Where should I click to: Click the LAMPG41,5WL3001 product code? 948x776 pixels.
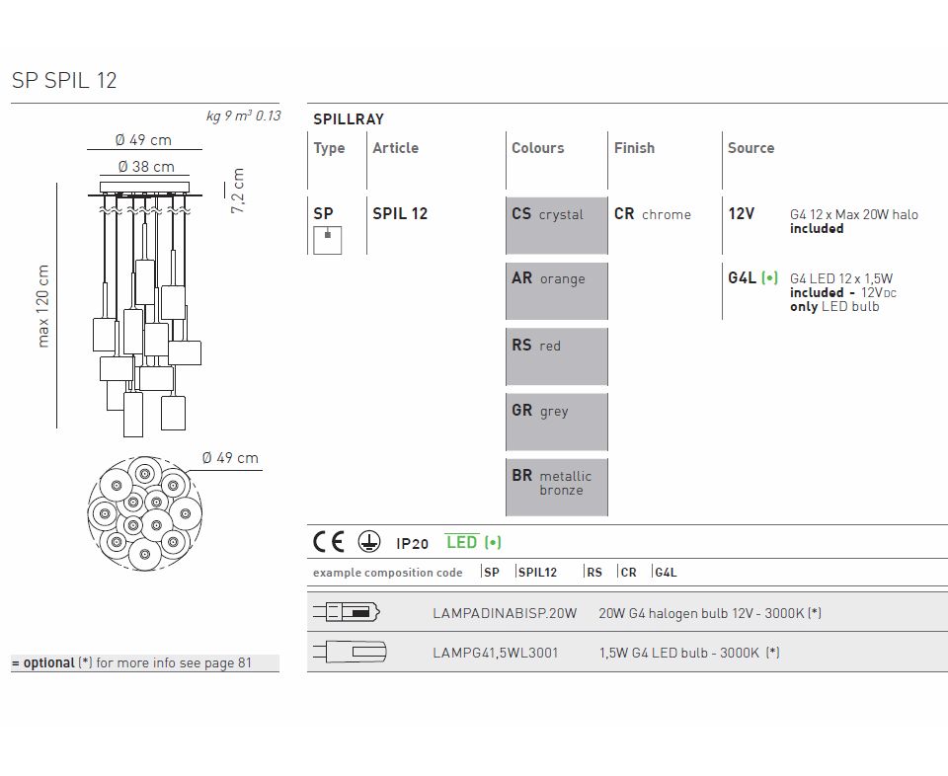coord(495,653)
